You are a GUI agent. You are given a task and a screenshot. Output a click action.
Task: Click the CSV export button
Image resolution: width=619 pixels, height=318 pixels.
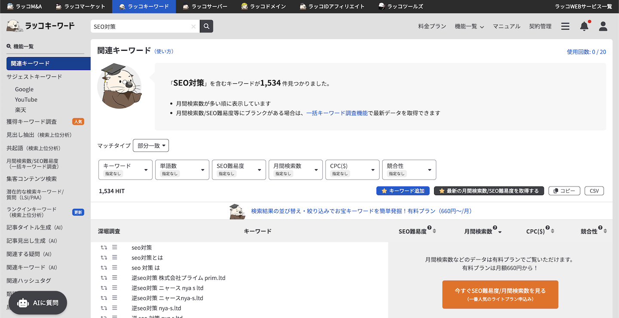coord(594,191)
